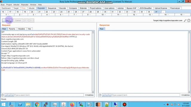Screen dimensions: 191x107
Task: Click the response pane scroll-up arrow
Action: pyautogui.click(x=189, y=32)
